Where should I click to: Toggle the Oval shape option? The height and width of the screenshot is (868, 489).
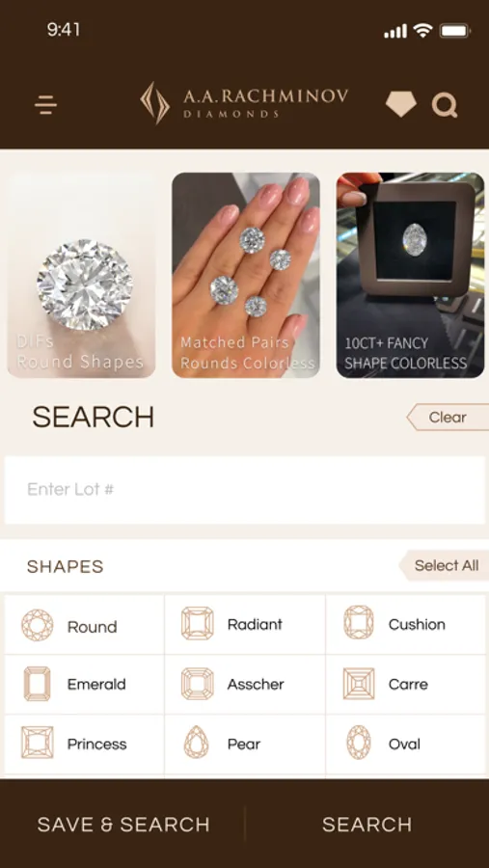[405, 744]
